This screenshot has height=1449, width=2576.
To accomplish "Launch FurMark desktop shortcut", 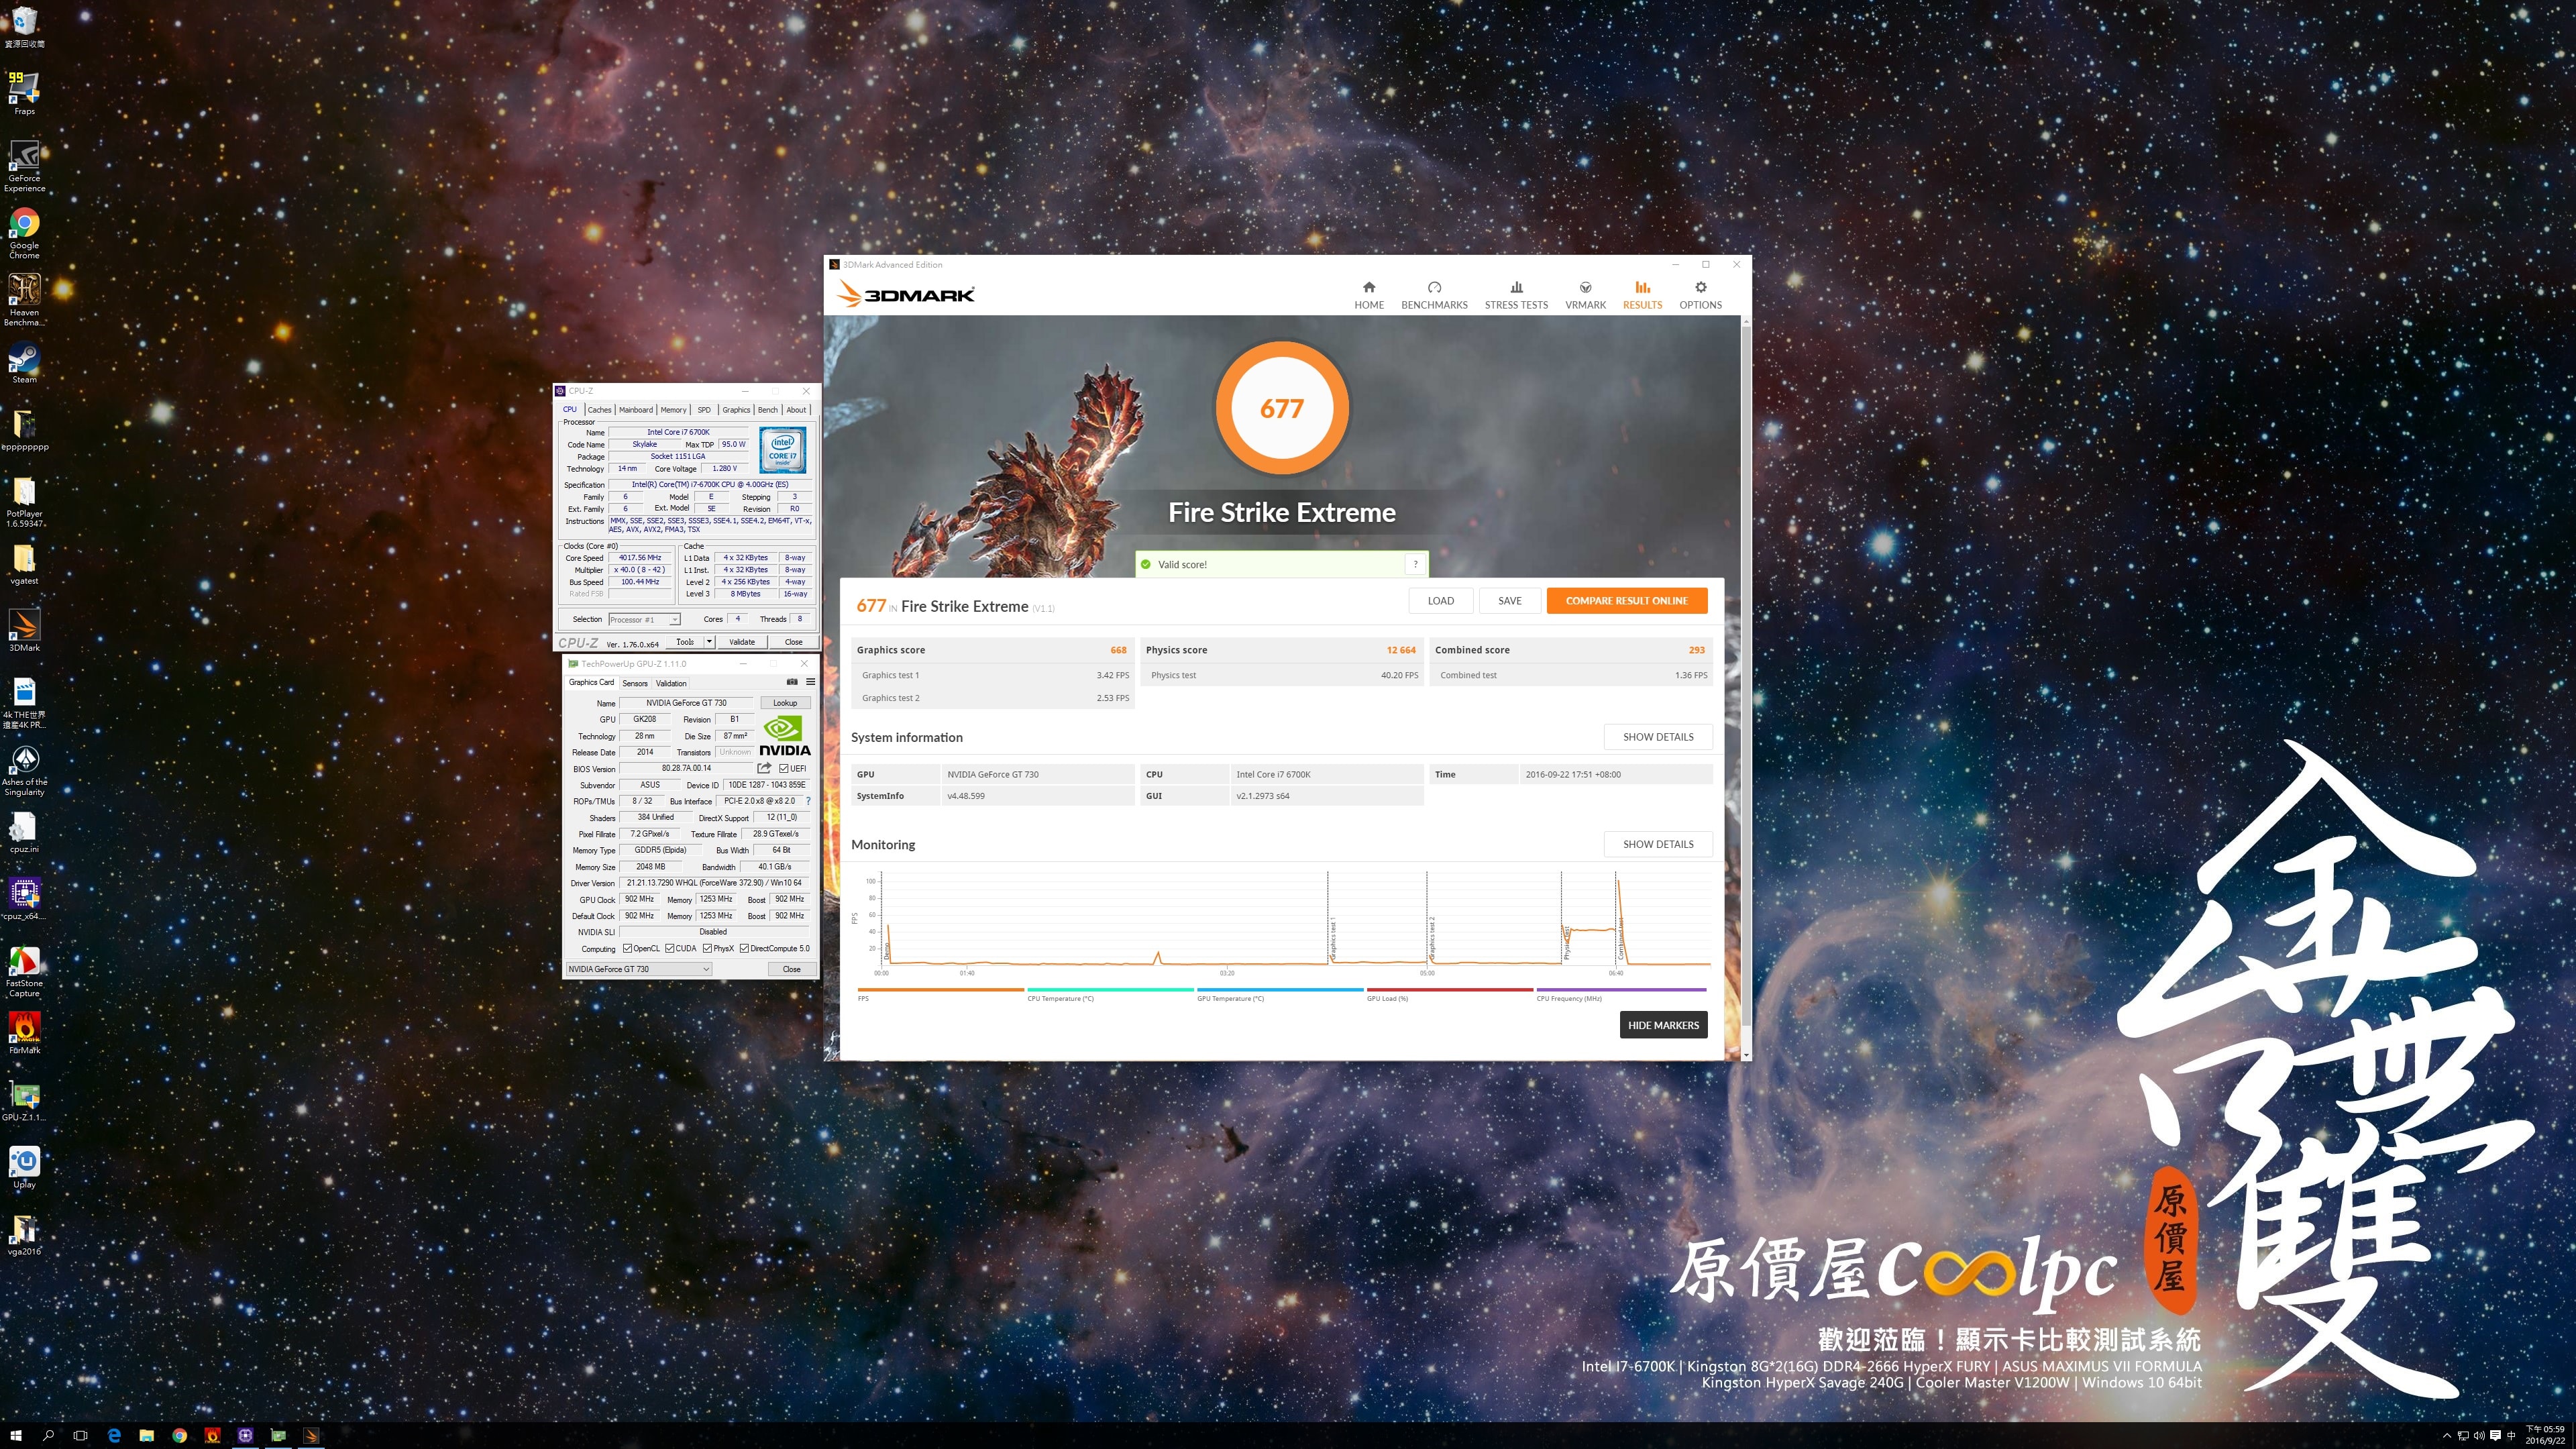I will point(24,1033).
